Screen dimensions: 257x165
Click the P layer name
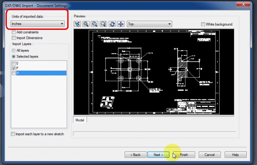tap(18, 68)
